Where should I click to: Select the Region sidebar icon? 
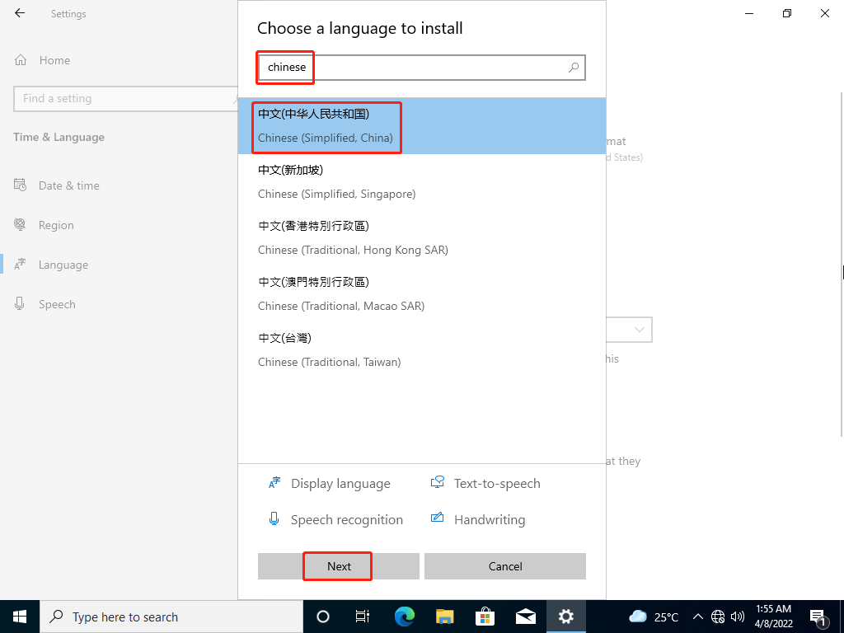tap(19, 224)
